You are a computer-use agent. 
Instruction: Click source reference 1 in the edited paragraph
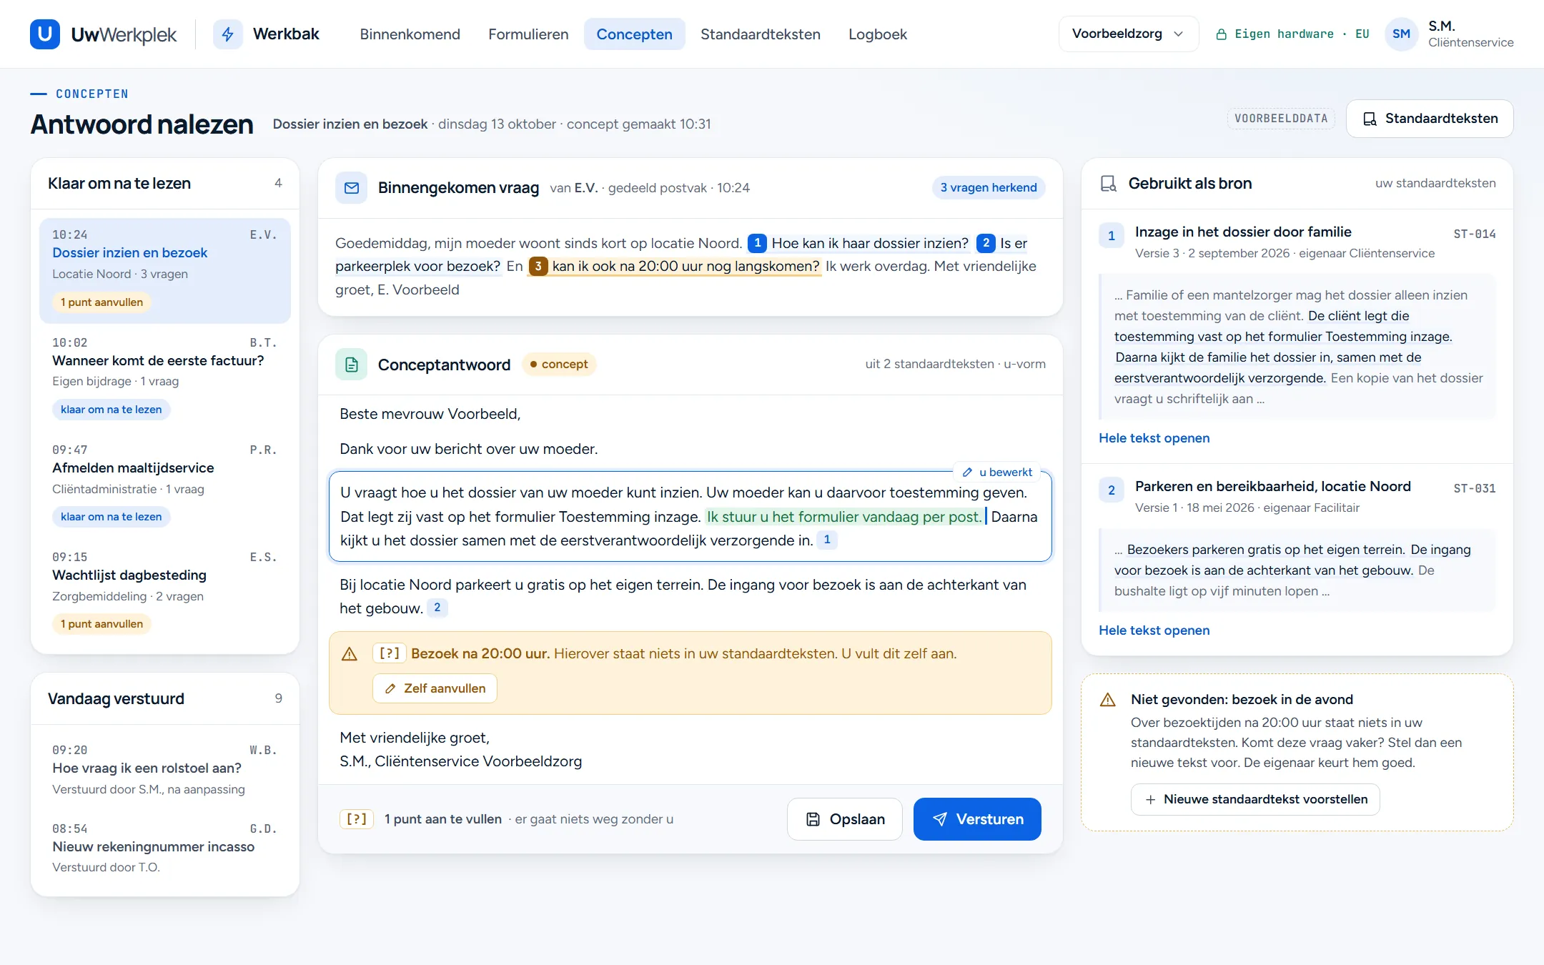point(827,540)
